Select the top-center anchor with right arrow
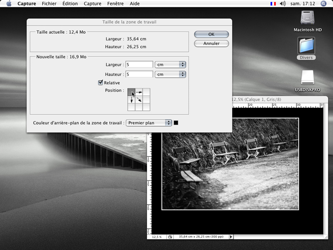Screen dimensions: 333x250 [139, 92]
